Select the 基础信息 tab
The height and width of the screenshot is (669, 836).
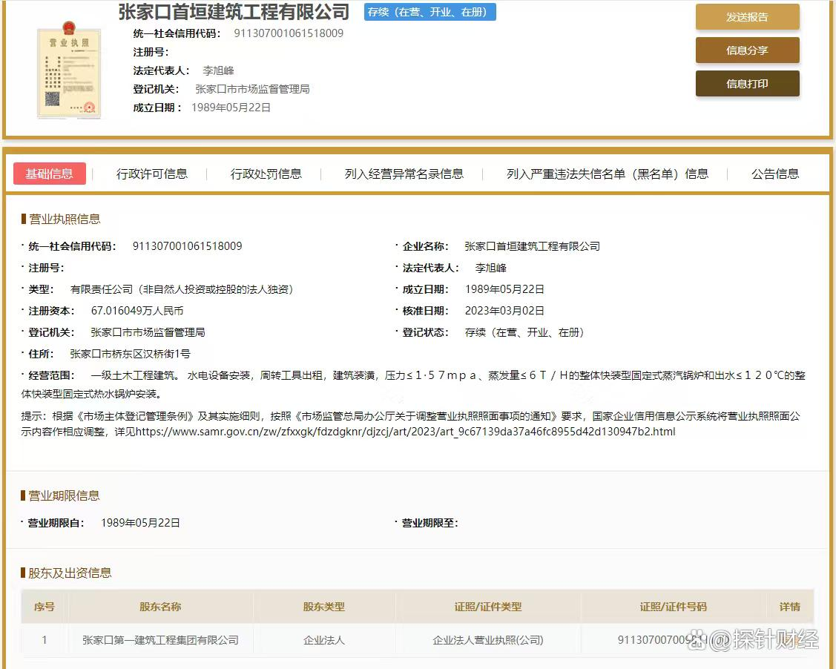click(x=50, y=174)
